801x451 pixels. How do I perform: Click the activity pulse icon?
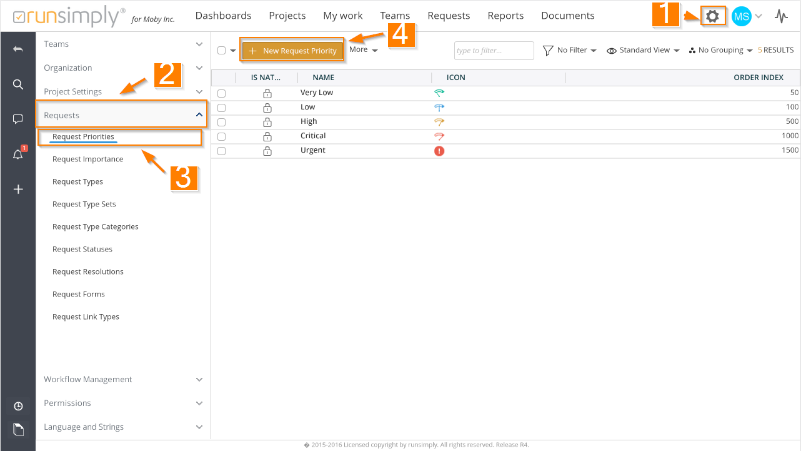pos(781,16)
